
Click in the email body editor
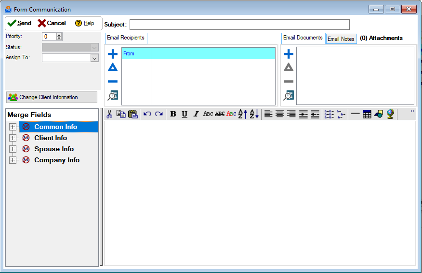pos(260,193)
